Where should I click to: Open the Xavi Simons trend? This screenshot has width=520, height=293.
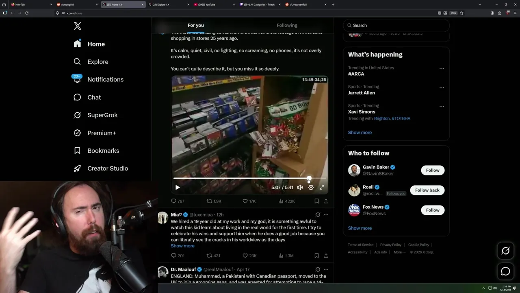(362, 112)
